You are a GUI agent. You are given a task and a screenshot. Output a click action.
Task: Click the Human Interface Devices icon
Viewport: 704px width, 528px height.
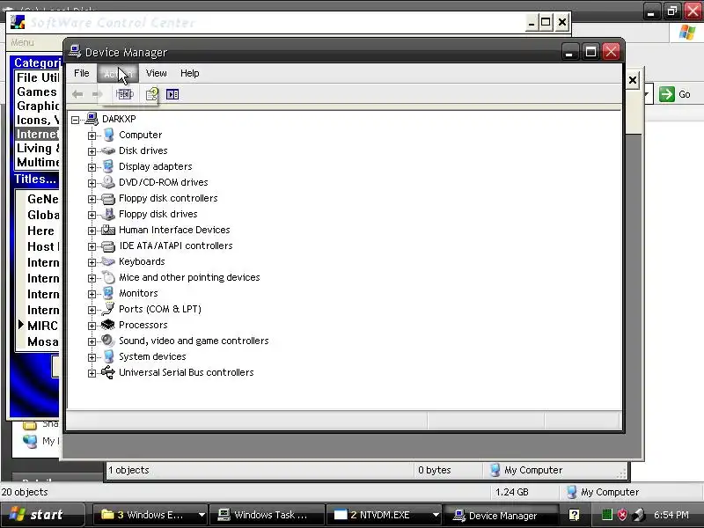point(108,230)
